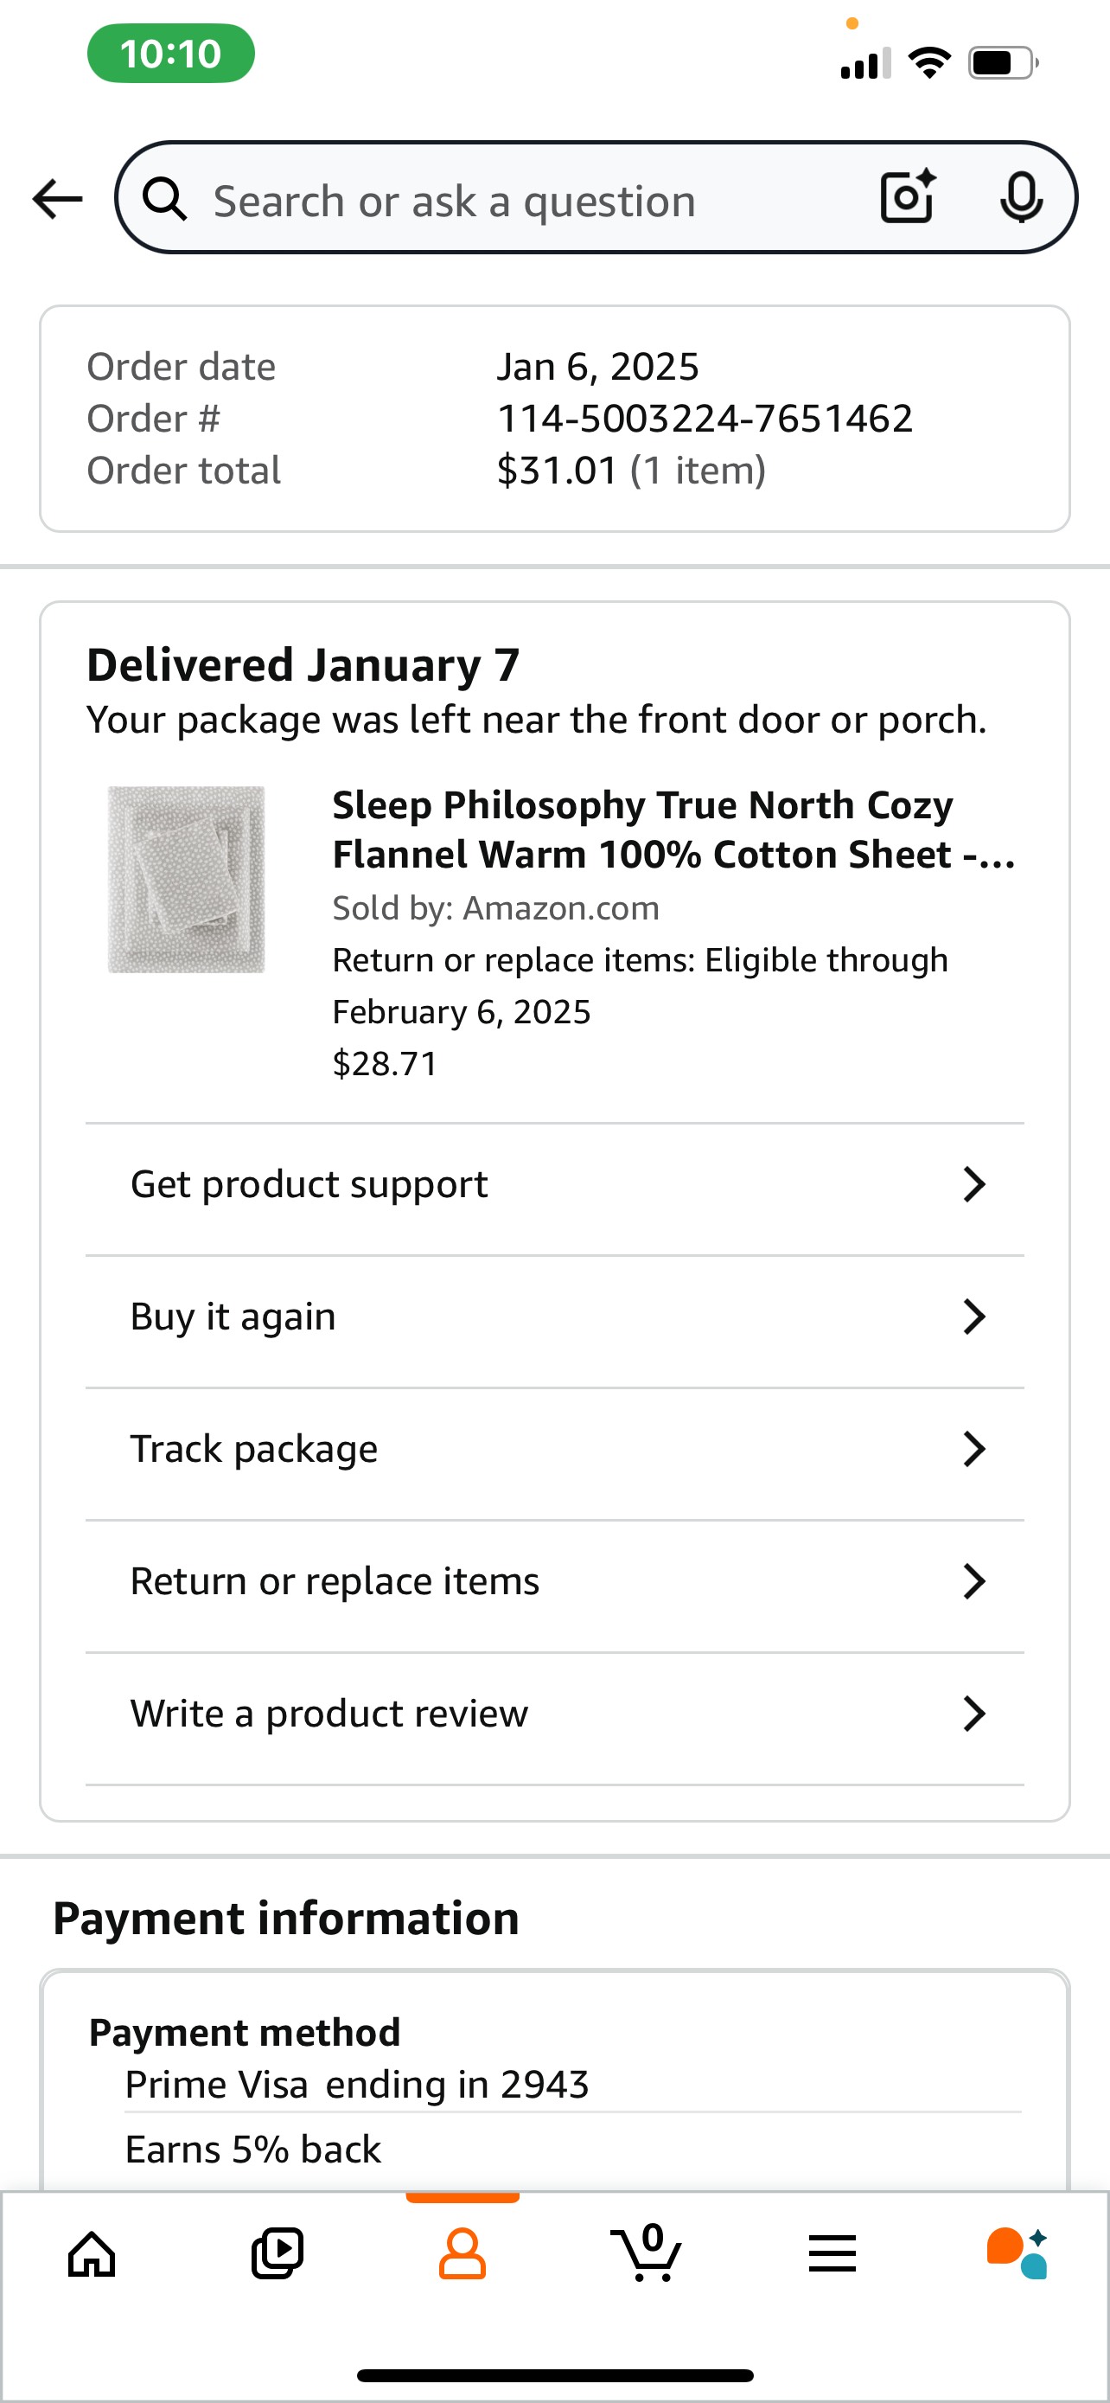This screenshot has width=1110, height=2403.
Task: Expand Track package chevron
Action: tap(974, 1450)
